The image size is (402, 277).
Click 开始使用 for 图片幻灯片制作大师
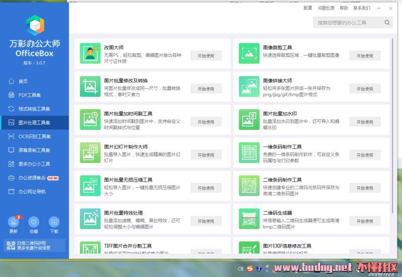pos(206,155)
